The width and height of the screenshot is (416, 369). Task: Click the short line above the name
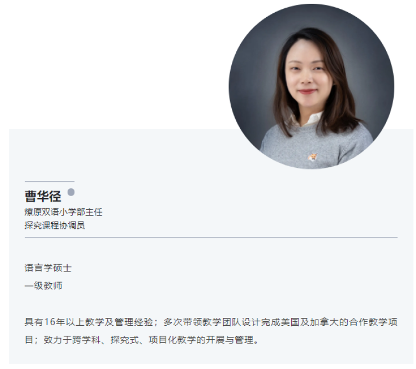(x=49, y=182)
